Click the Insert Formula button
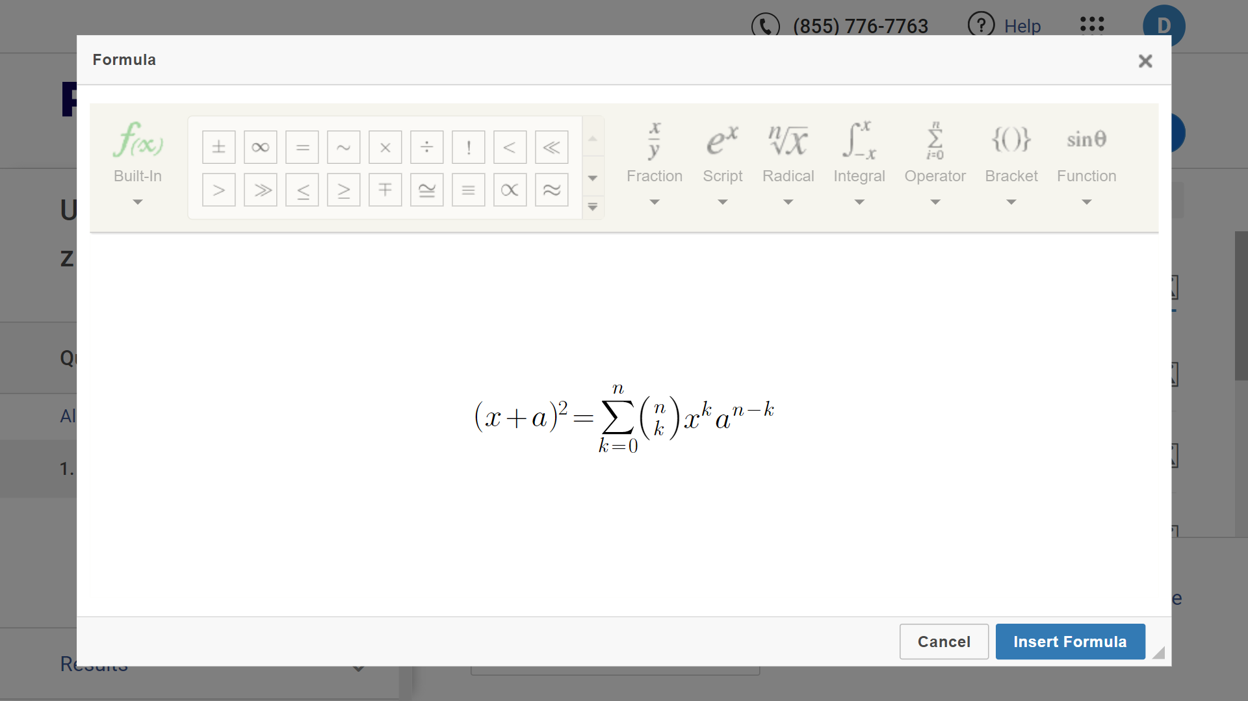Screen dimensions: 1248x701 pos(1070,642)
